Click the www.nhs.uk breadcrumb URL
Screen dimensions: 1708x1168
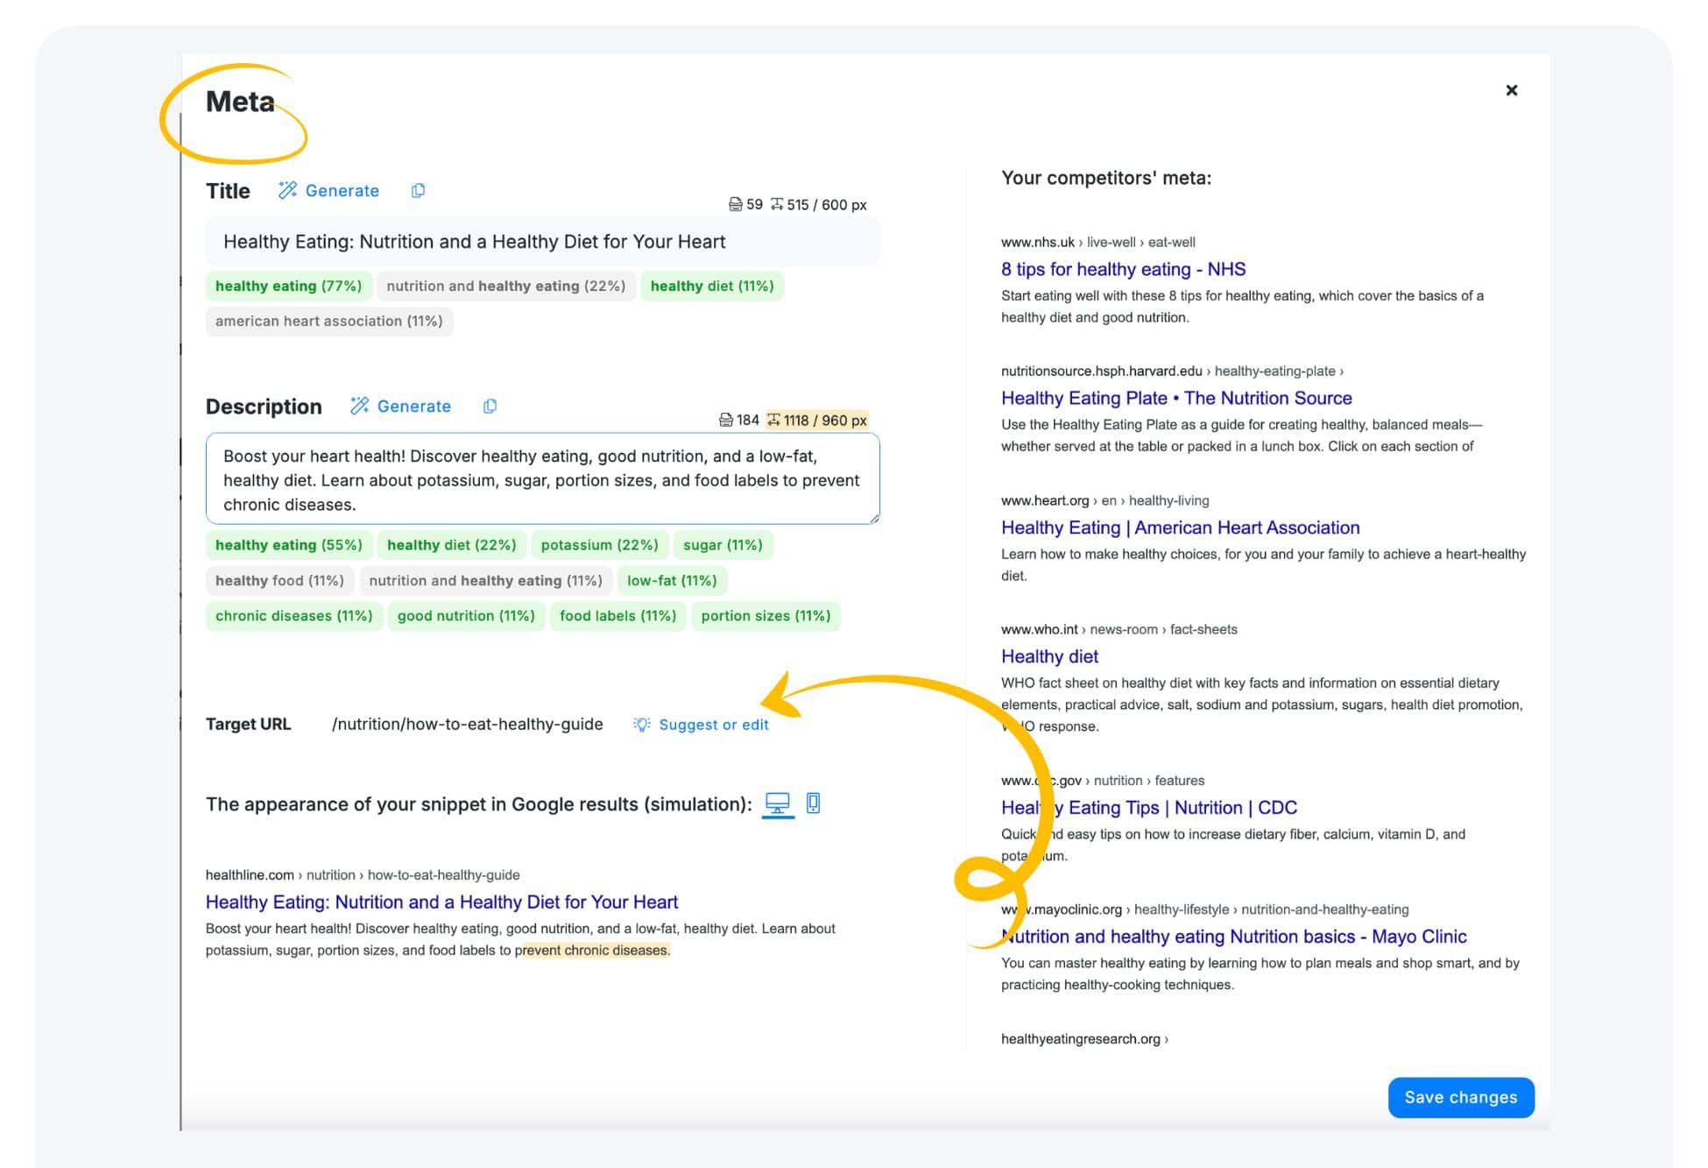(1098, 243)
